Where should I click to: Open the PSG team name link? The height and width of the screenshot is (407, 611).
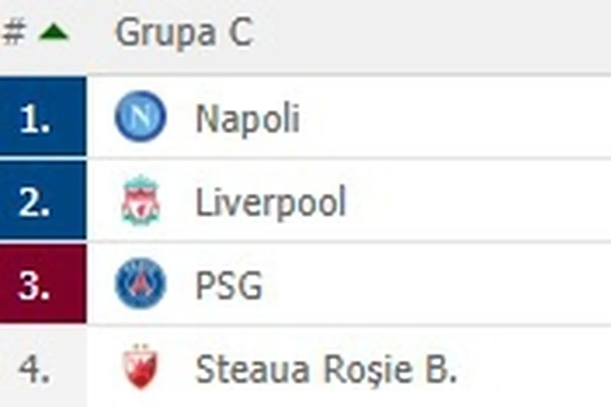tap(229, 285)
